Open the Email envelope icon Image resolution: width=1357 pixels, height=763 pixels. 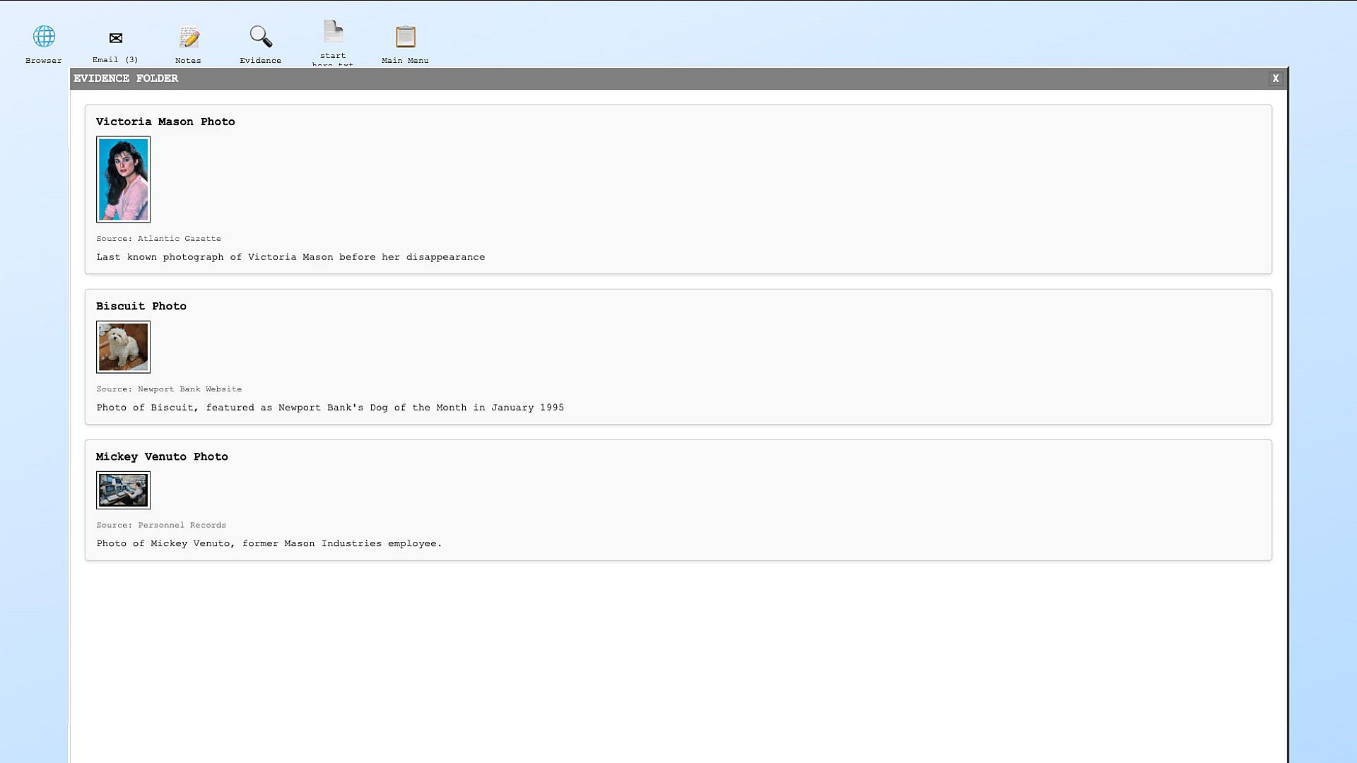(x=116, y=38)
